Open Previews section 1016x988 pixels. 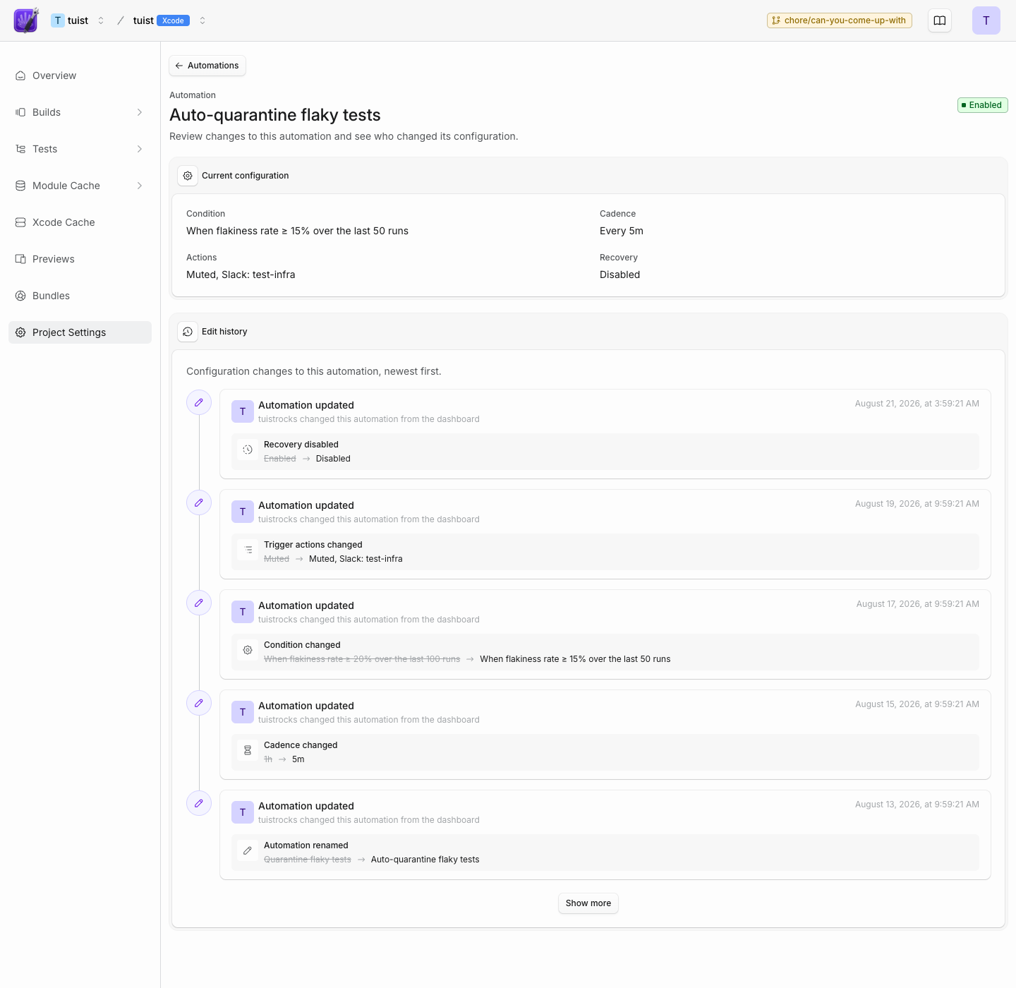pos(80,259)
